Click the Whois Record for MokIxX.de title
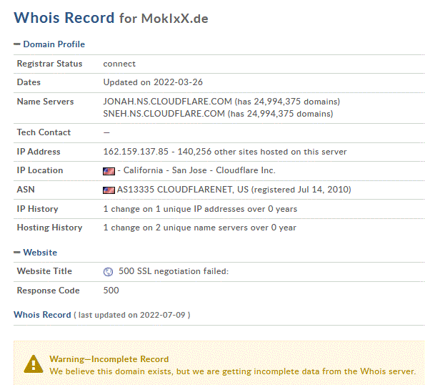Viewport: 425px width, 385px height. tap(111, 18)
